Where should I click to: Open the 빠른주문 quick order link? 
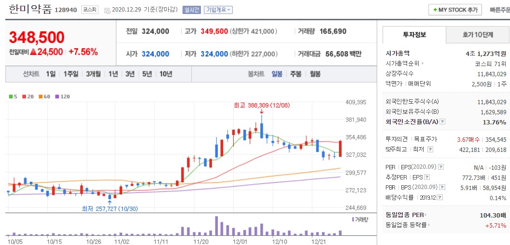(x=499, y=10)
